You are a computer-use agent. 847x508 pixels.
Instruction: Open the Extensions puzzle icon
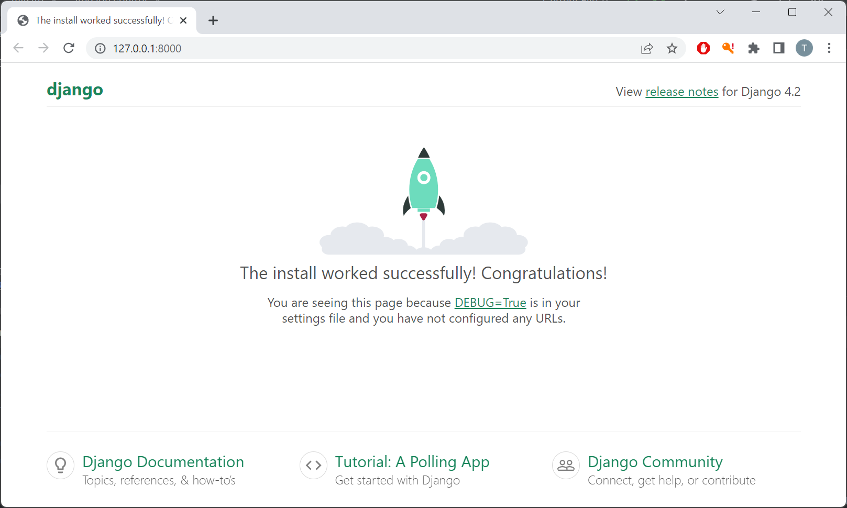(754, 49)
